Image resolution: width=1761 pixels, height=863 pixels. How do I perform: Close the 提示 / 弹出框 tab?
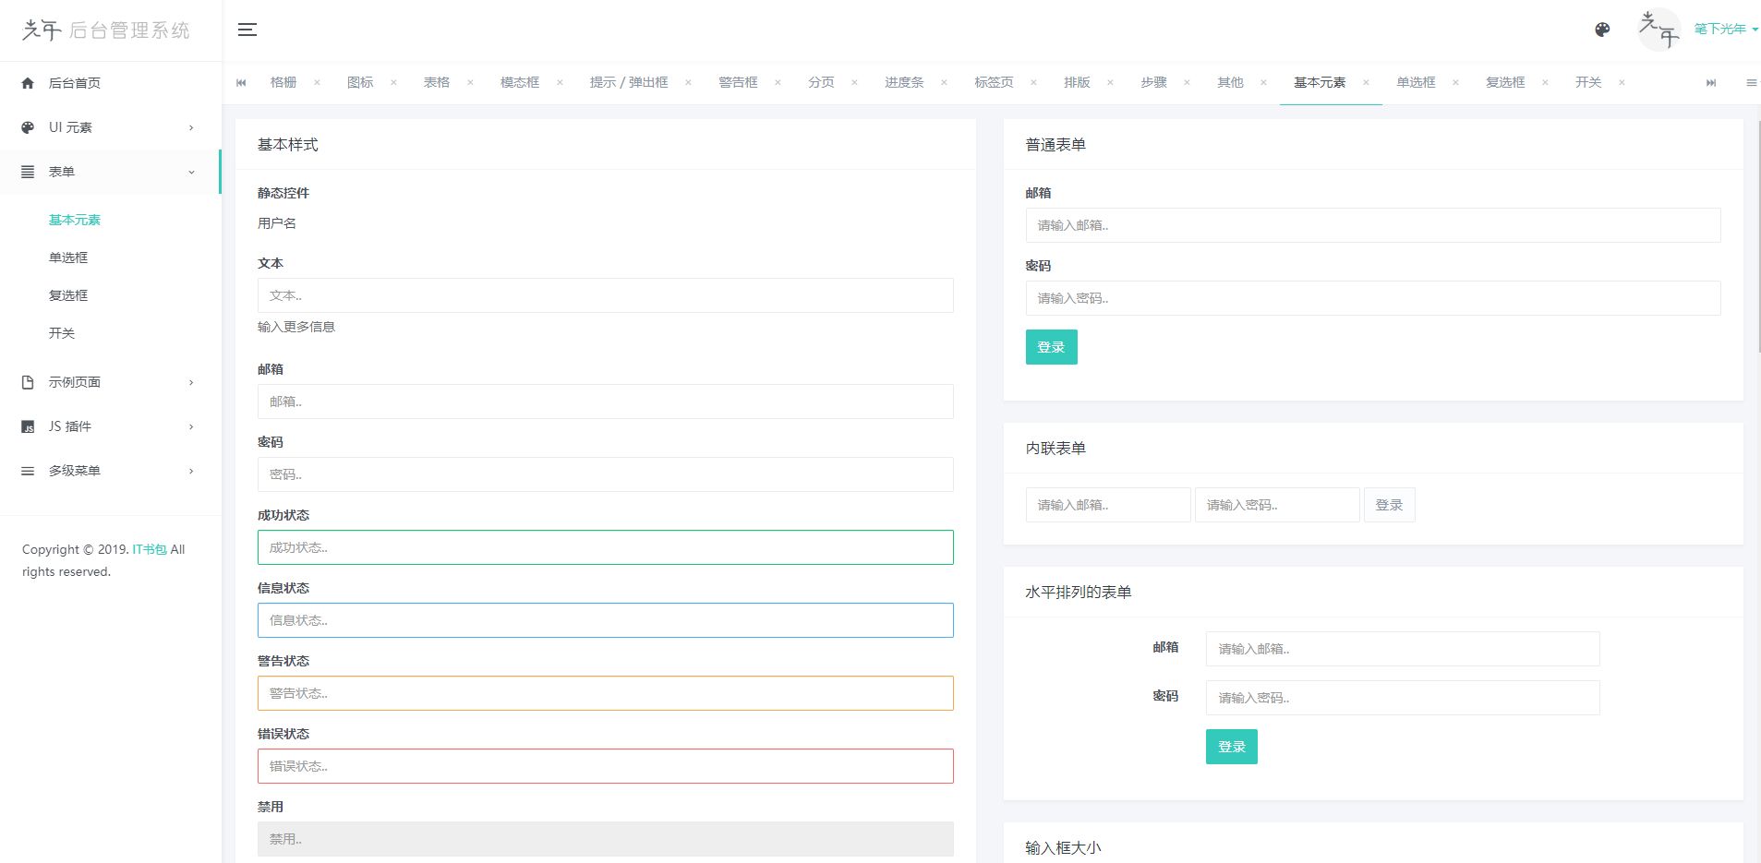688,83
